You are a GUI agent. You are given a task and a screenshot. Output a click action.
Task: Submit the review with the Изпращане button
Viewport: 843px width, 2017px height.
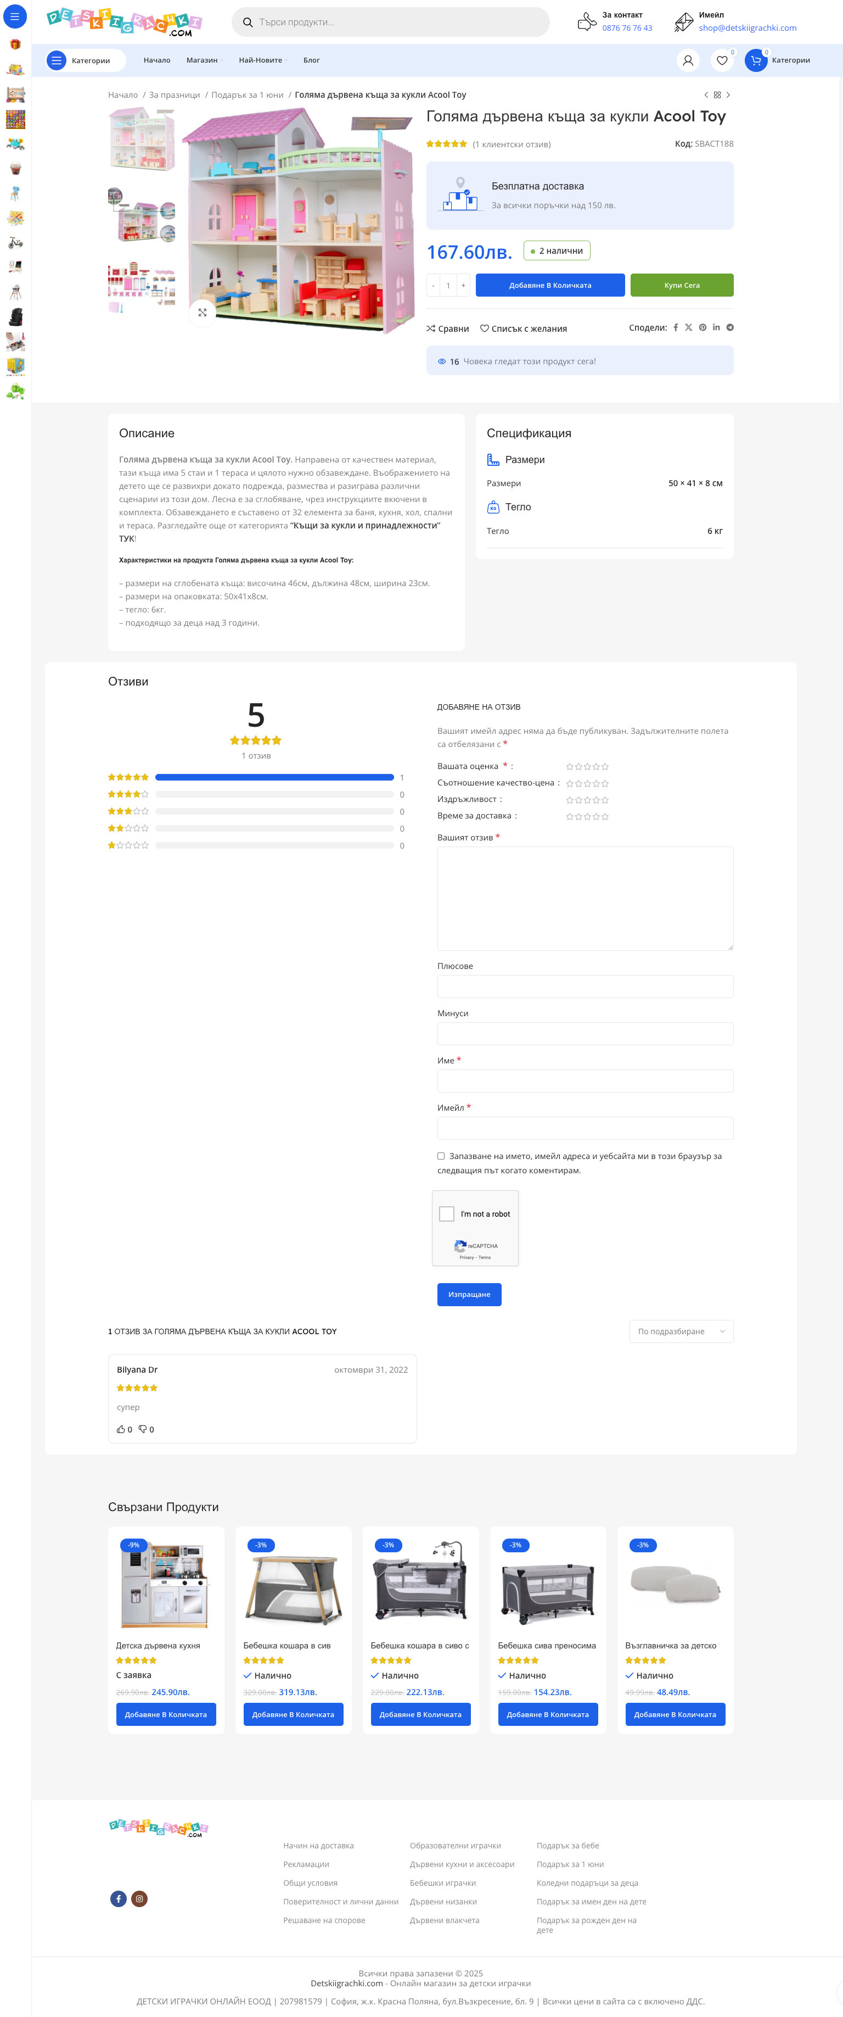469,1294
